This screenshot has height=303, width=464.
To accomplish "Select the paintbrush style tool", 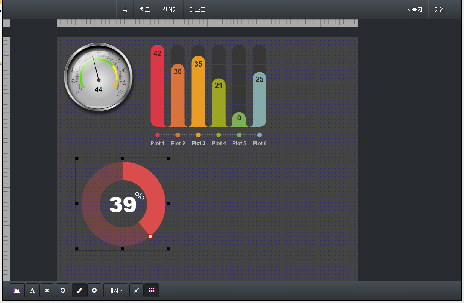I will [x=79, y=290].
